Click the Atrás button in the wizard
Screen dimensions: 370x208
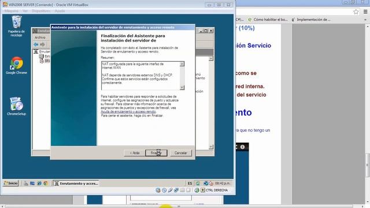tap(135, 153)
